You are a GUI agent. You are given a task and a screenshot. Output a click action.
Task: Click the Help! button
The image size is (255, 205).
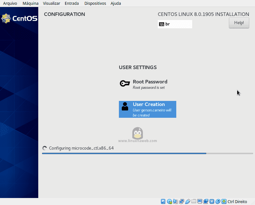coord(239,23)
